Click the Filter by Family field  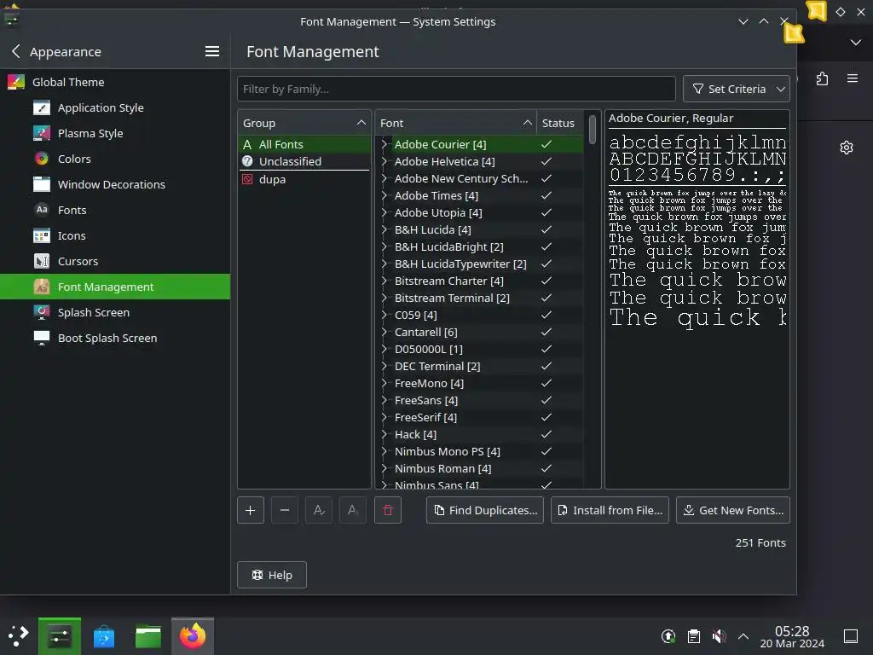coord(456,89)
